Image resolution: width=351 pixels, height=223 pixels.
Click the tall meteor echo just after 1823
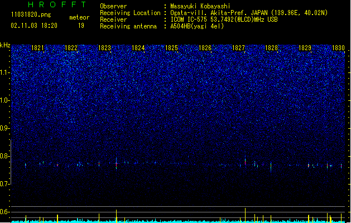tap(116, 163)
